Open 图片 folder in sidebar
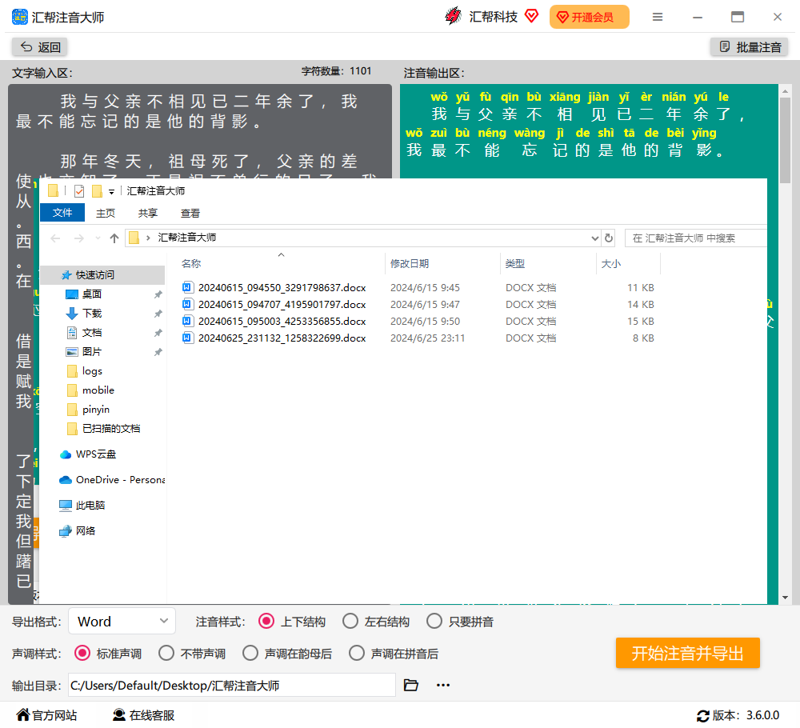This screenshot has width=800, height=728. point(92,352)
